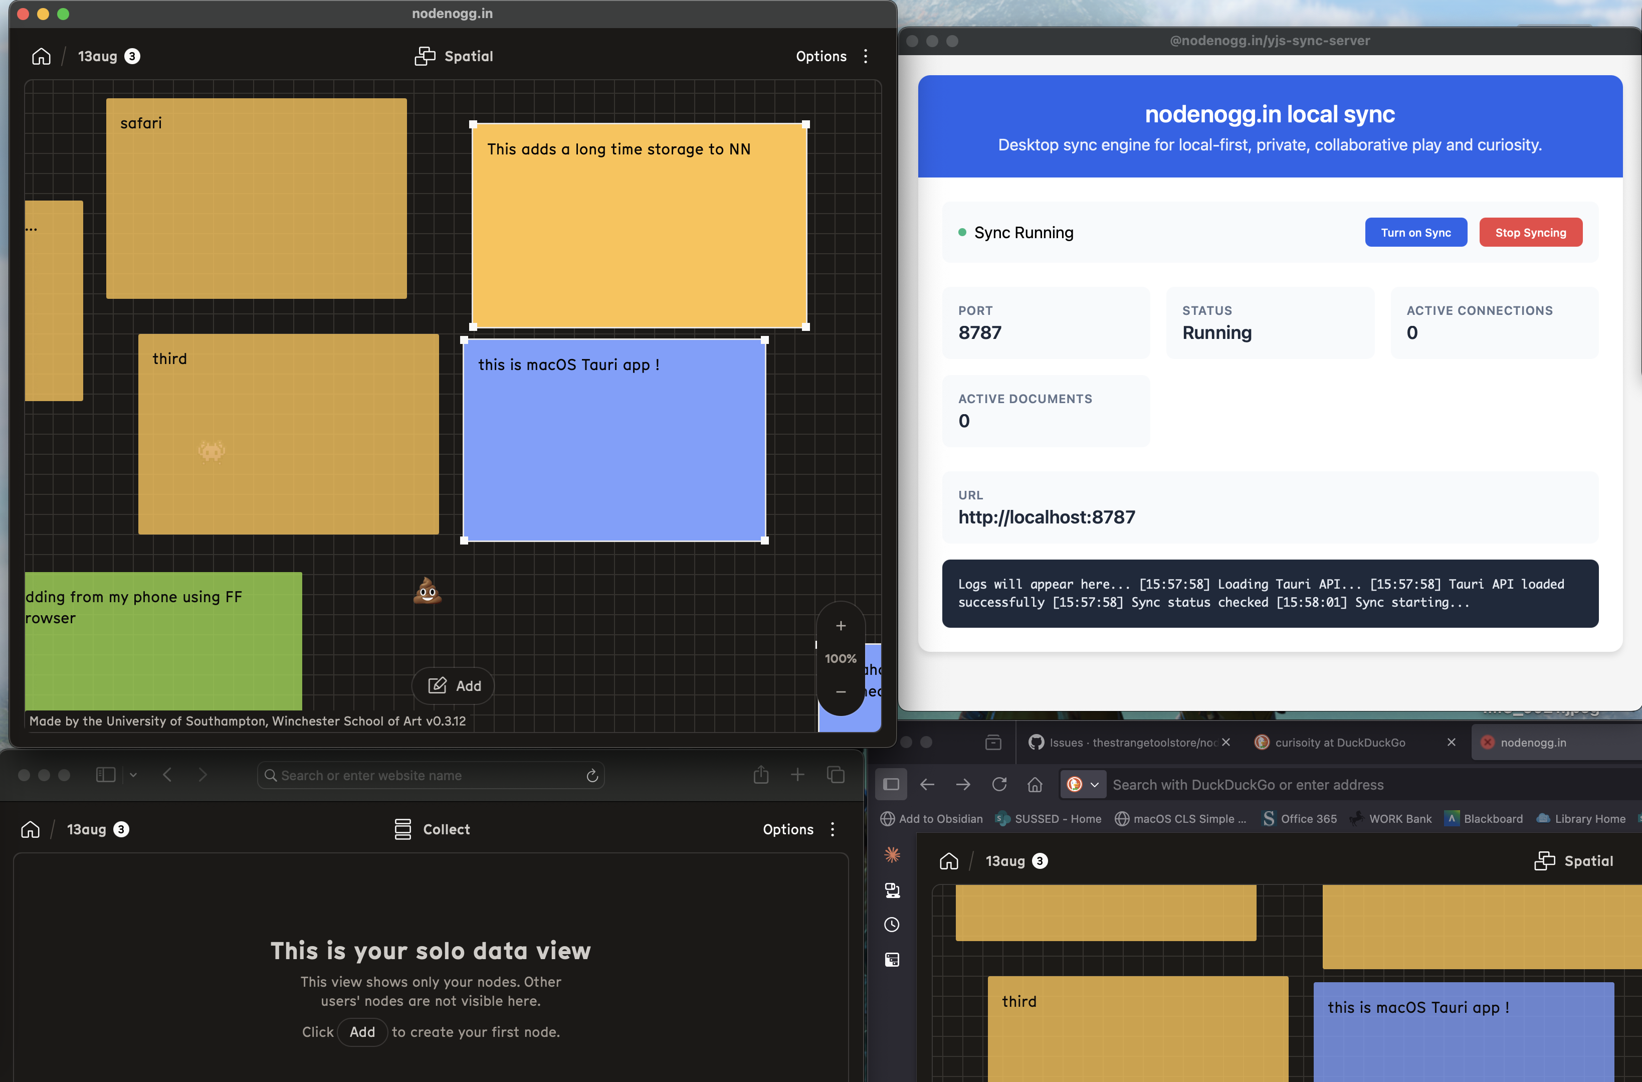Reload the page in the Firefox toolbar
1642x1082 pixels.
point(999,785)
